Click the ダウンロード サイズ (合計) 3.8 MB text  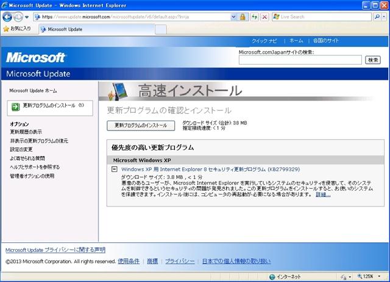[214, 123]
